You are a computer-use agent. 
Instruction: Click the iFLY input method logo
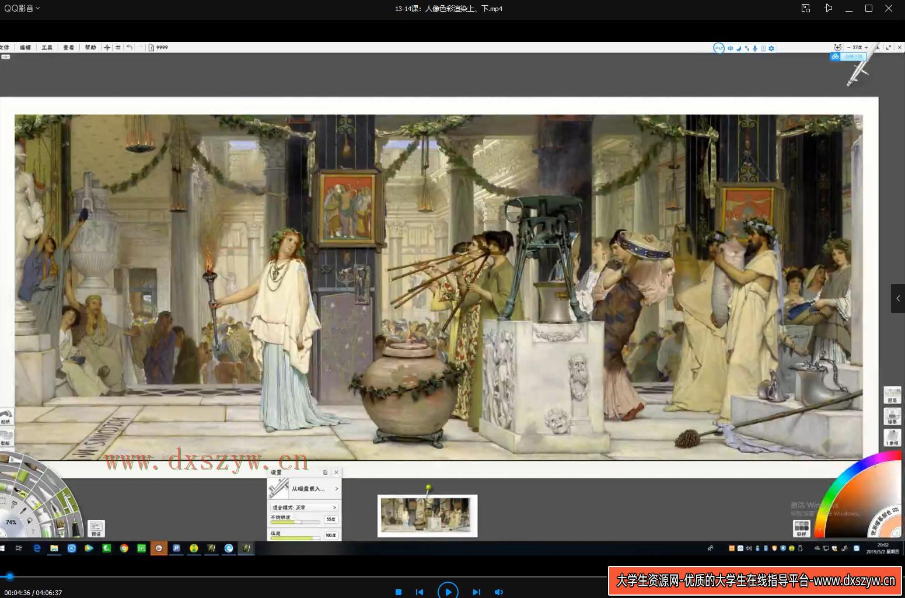click(x=719, y=48)
